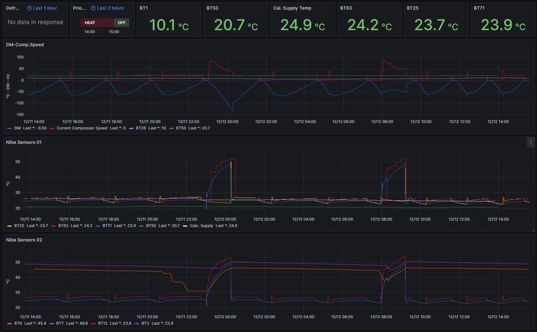Open the BT63 stat panel title menu
Image resolution: width=537 pixels, height=332 pixels.
tap(346, 8)
